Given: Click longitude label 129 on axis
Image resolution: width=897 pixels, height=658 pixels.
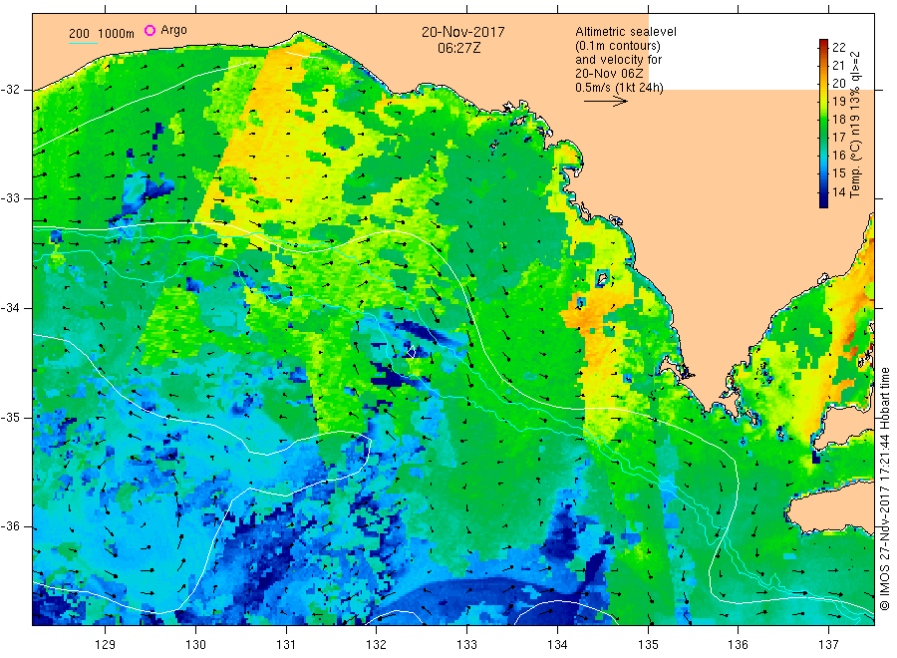Looking at the screenshot, I should point(106,645).
